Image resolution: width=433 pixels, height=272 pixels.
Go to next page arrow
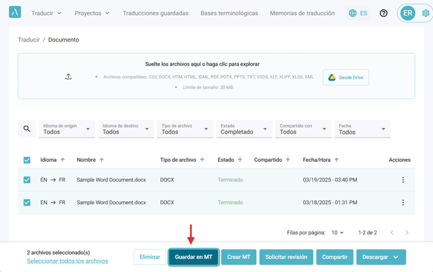pyautogui.click(x=407, y=232)
